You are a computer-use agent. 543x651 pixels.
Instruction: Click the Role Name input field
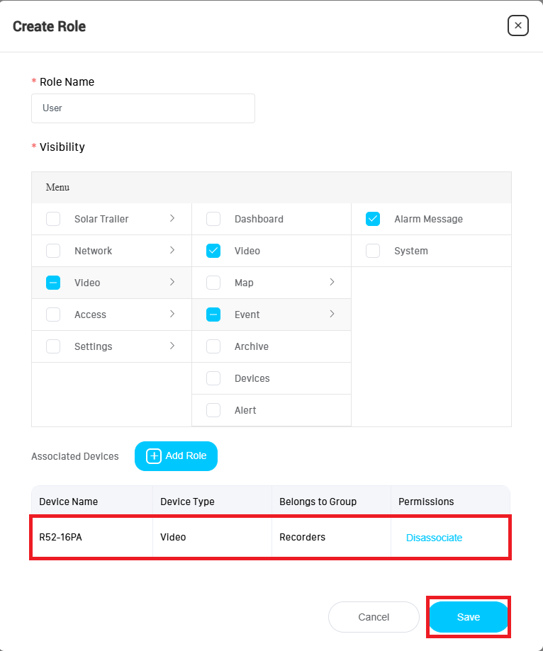pos(143,108)
